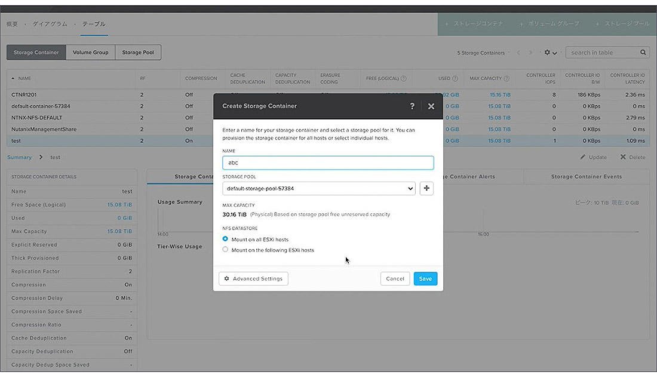Click add ストレージプール button
This screenshot has width=657, height=377.
[622, 24]
